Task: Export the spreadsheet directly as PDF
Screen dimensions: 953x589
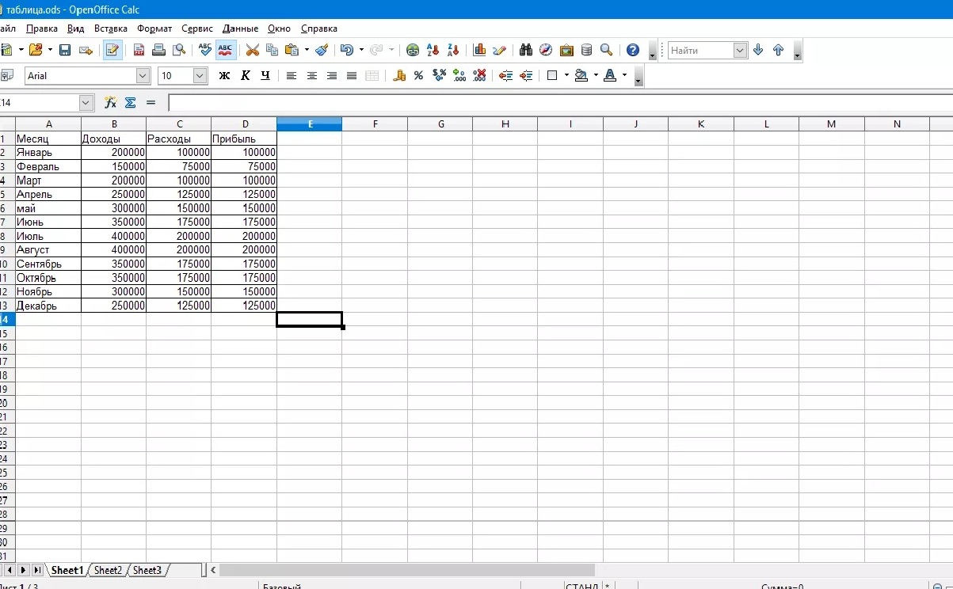Action: [x=139, y=49]
